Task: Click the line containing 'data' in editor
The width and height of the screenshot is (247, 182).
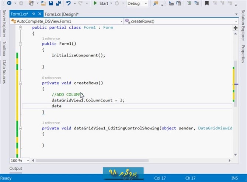Action: coord(127,106)
